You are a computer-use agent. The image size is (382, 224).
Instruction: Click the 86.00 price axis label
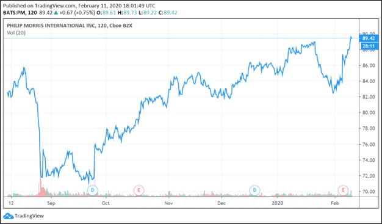click(369, 65)
